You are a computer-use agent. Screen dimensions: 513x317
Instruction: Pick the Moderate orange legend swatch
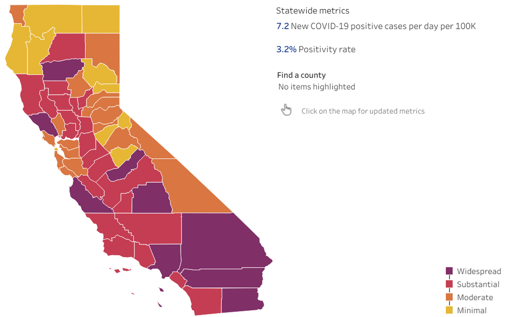[x=449, y=297]
